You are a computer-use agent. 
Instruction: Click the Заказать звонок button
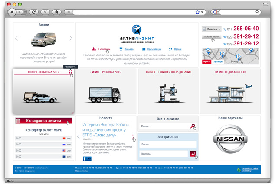pyautogui.click(x=212, y=37)
